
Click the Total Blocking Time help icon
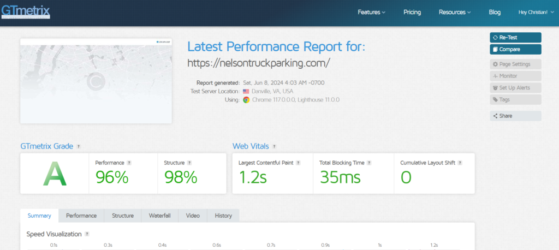(x=369, y=163)
